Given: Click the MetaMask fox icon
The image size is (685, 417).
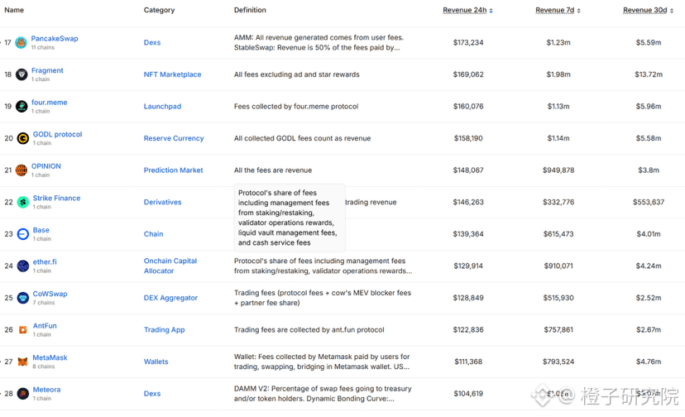Looking at the screenshot, I should [x=23, y=362].
